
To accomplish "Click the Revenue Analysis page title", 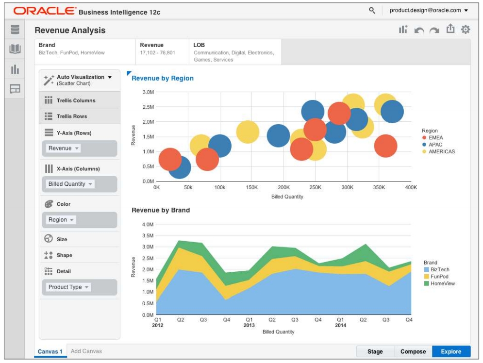I will (70, 30).
